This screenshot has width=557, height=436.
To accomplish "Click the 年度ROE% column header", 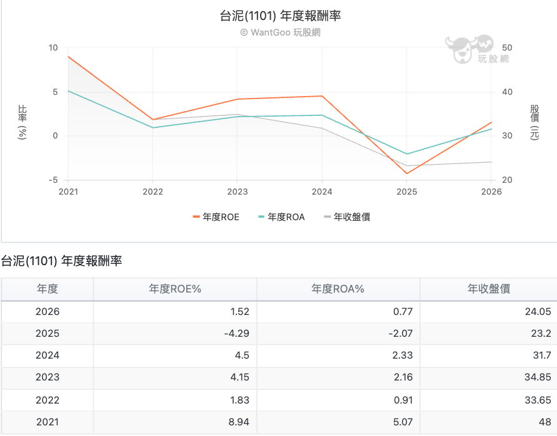I will pos(175,289).
